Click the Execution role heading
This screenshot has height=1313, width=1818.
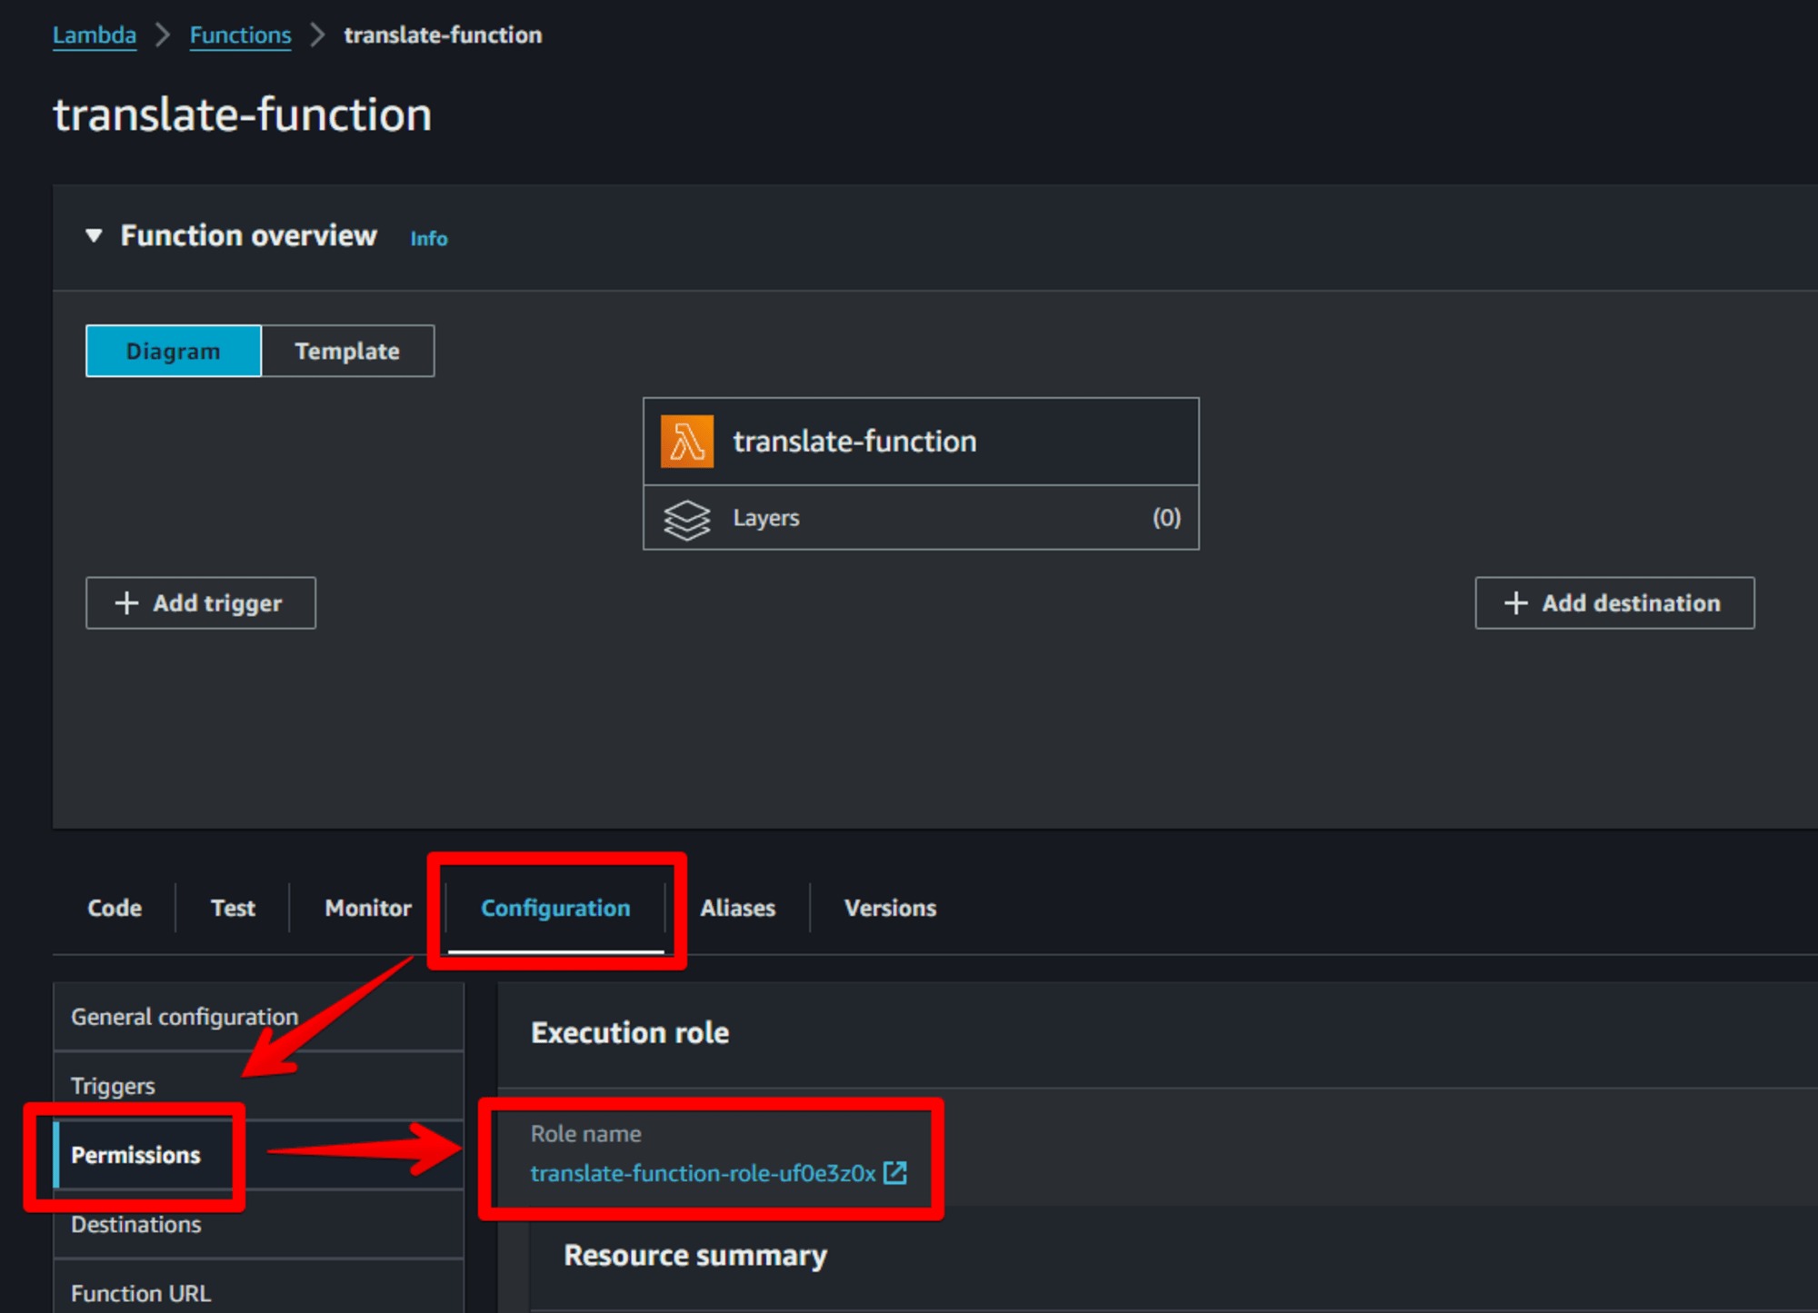pos(630,1033)
